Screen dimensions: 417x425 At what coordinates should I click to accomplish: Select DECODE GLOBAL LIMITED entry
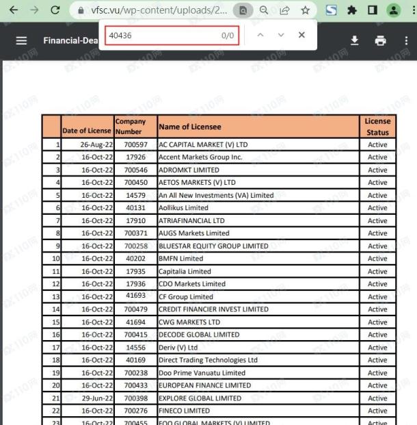click(x=199, y=335)
